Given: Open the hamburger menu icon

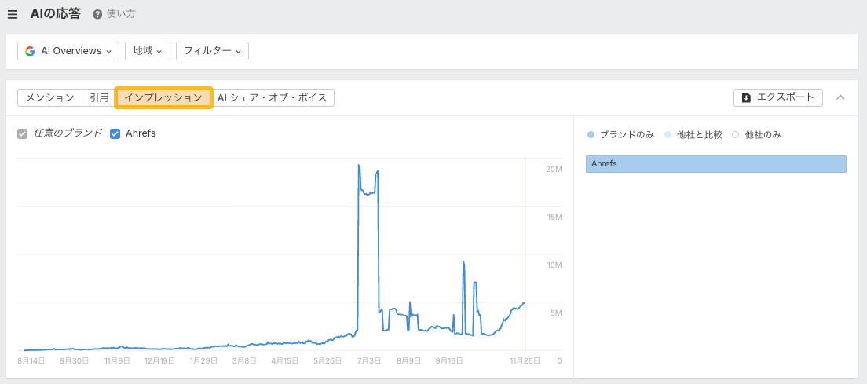Looking at the screenshot, I should pos(13,14).
